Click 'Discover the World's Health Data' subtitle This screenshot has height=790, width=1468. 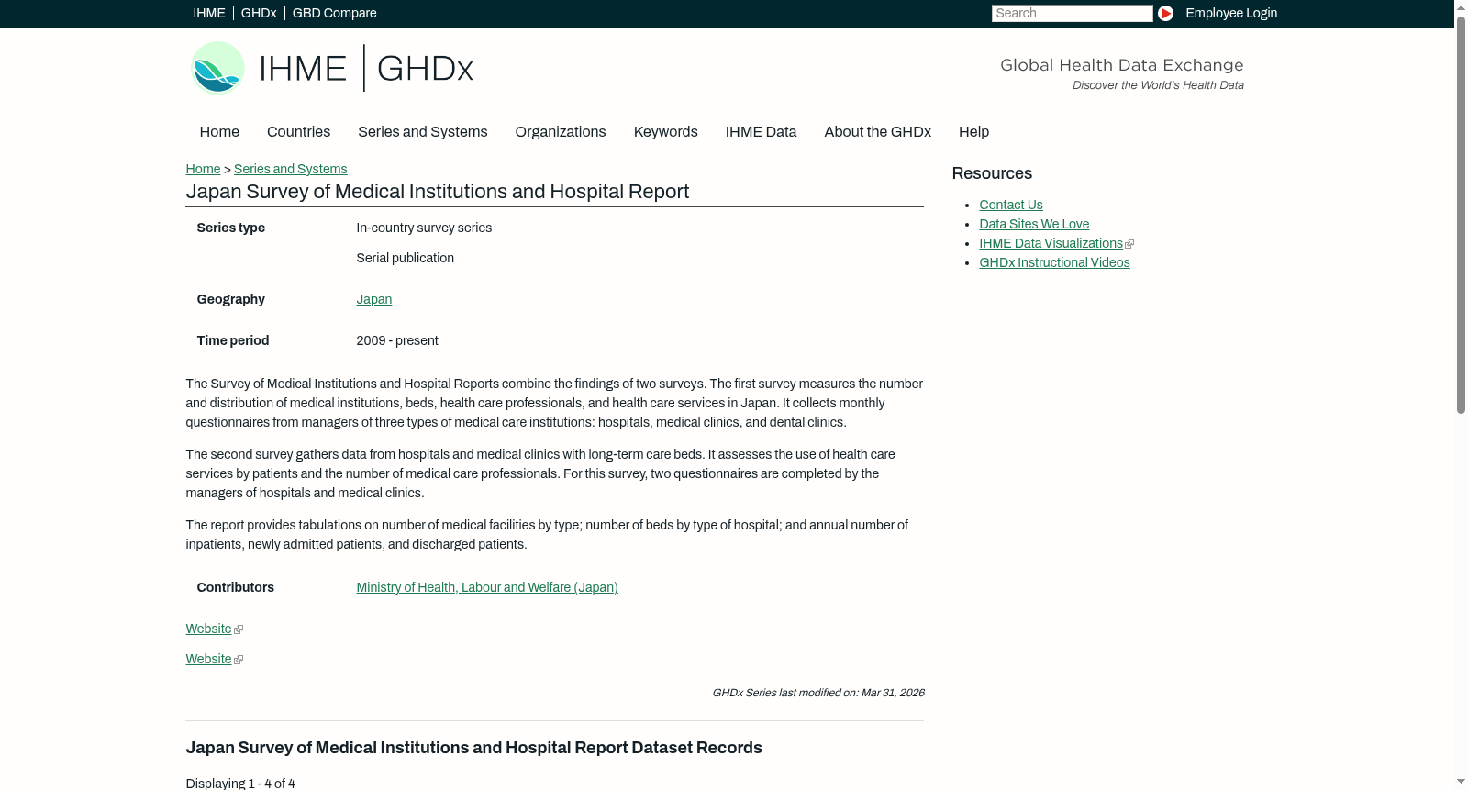point(1159,85)
